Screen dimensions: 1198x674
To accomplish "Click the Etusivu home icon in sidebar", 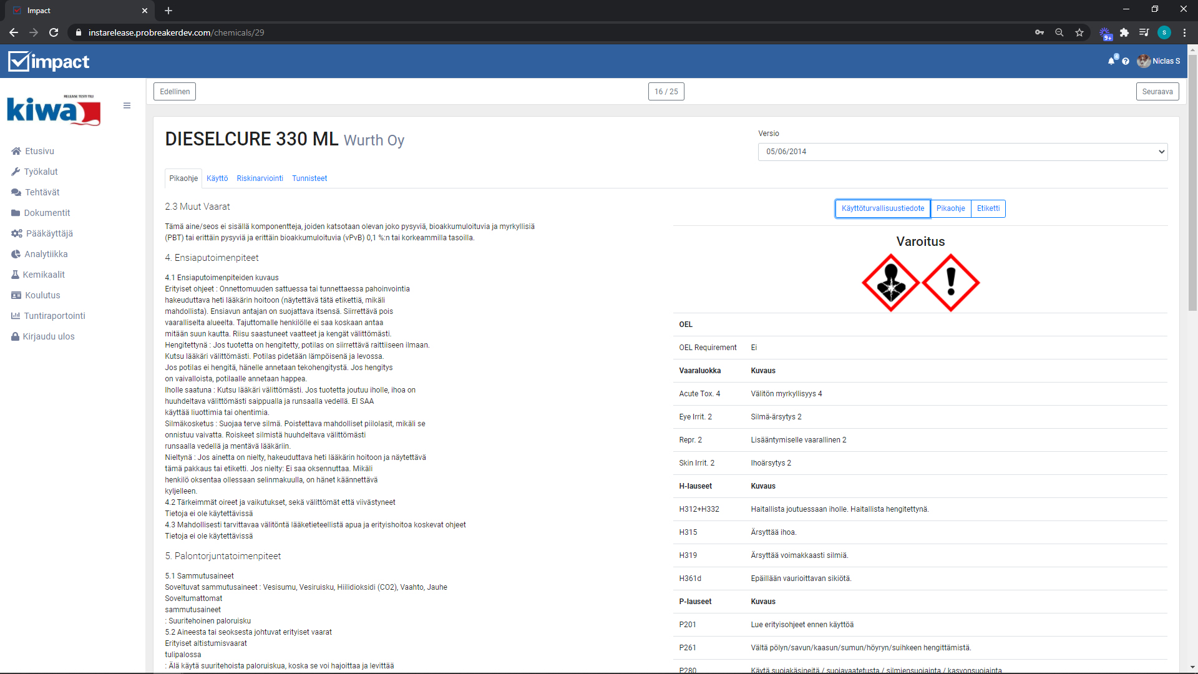I will (x=16, y=151).
